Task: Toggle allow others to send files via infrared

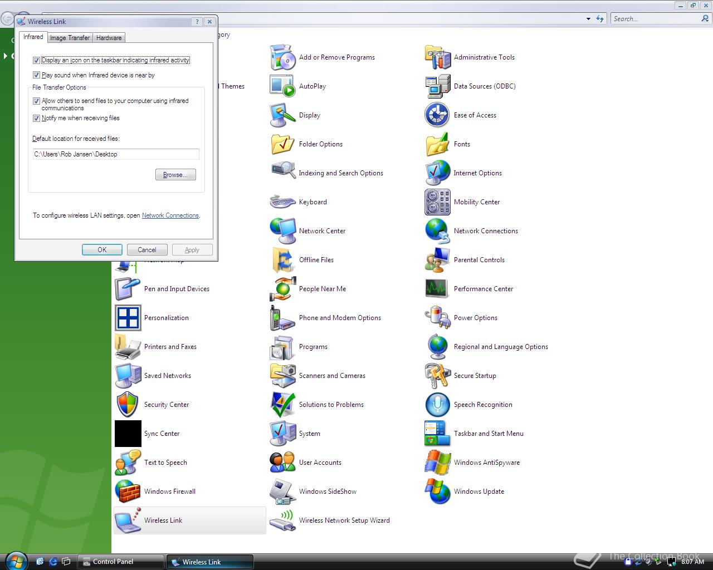Action: 36,101
